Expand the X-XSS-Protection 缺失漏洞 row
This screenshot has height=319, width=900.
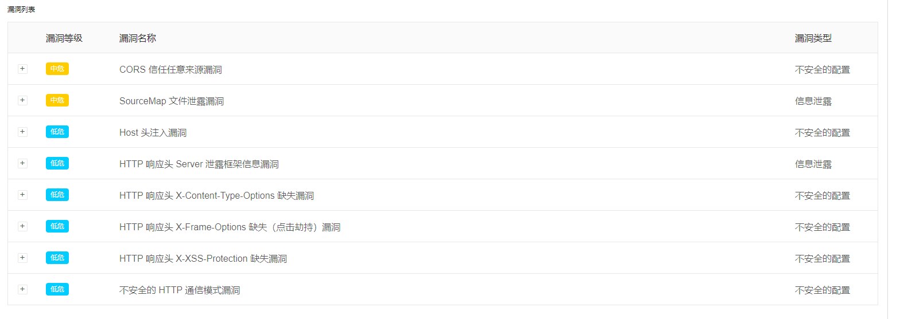coord(22,258)
